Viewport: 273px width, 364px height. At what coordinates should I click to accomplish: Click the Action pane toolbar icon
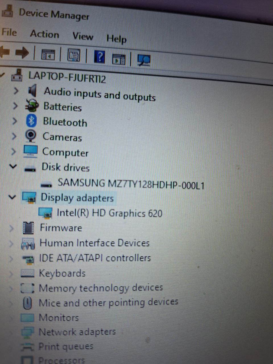point(118,59)
